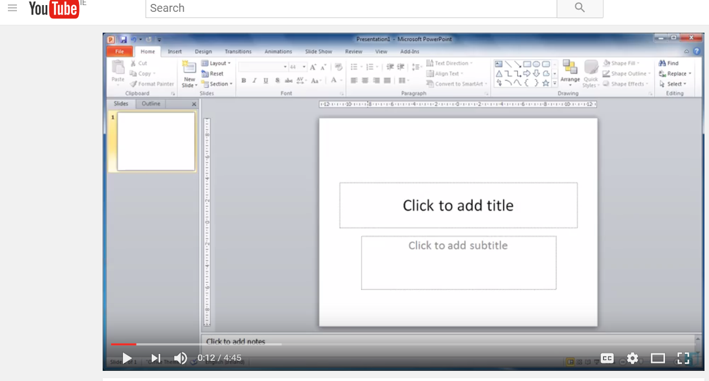The height and width of the screenshot is (381, 709).
Task: Click the 'Click to add title' placeholder
Action: pyautogui.click(x=458, y=205)
